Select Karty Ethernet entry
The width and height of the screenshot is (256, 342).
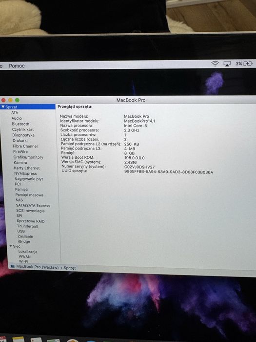tap(27, 168)
